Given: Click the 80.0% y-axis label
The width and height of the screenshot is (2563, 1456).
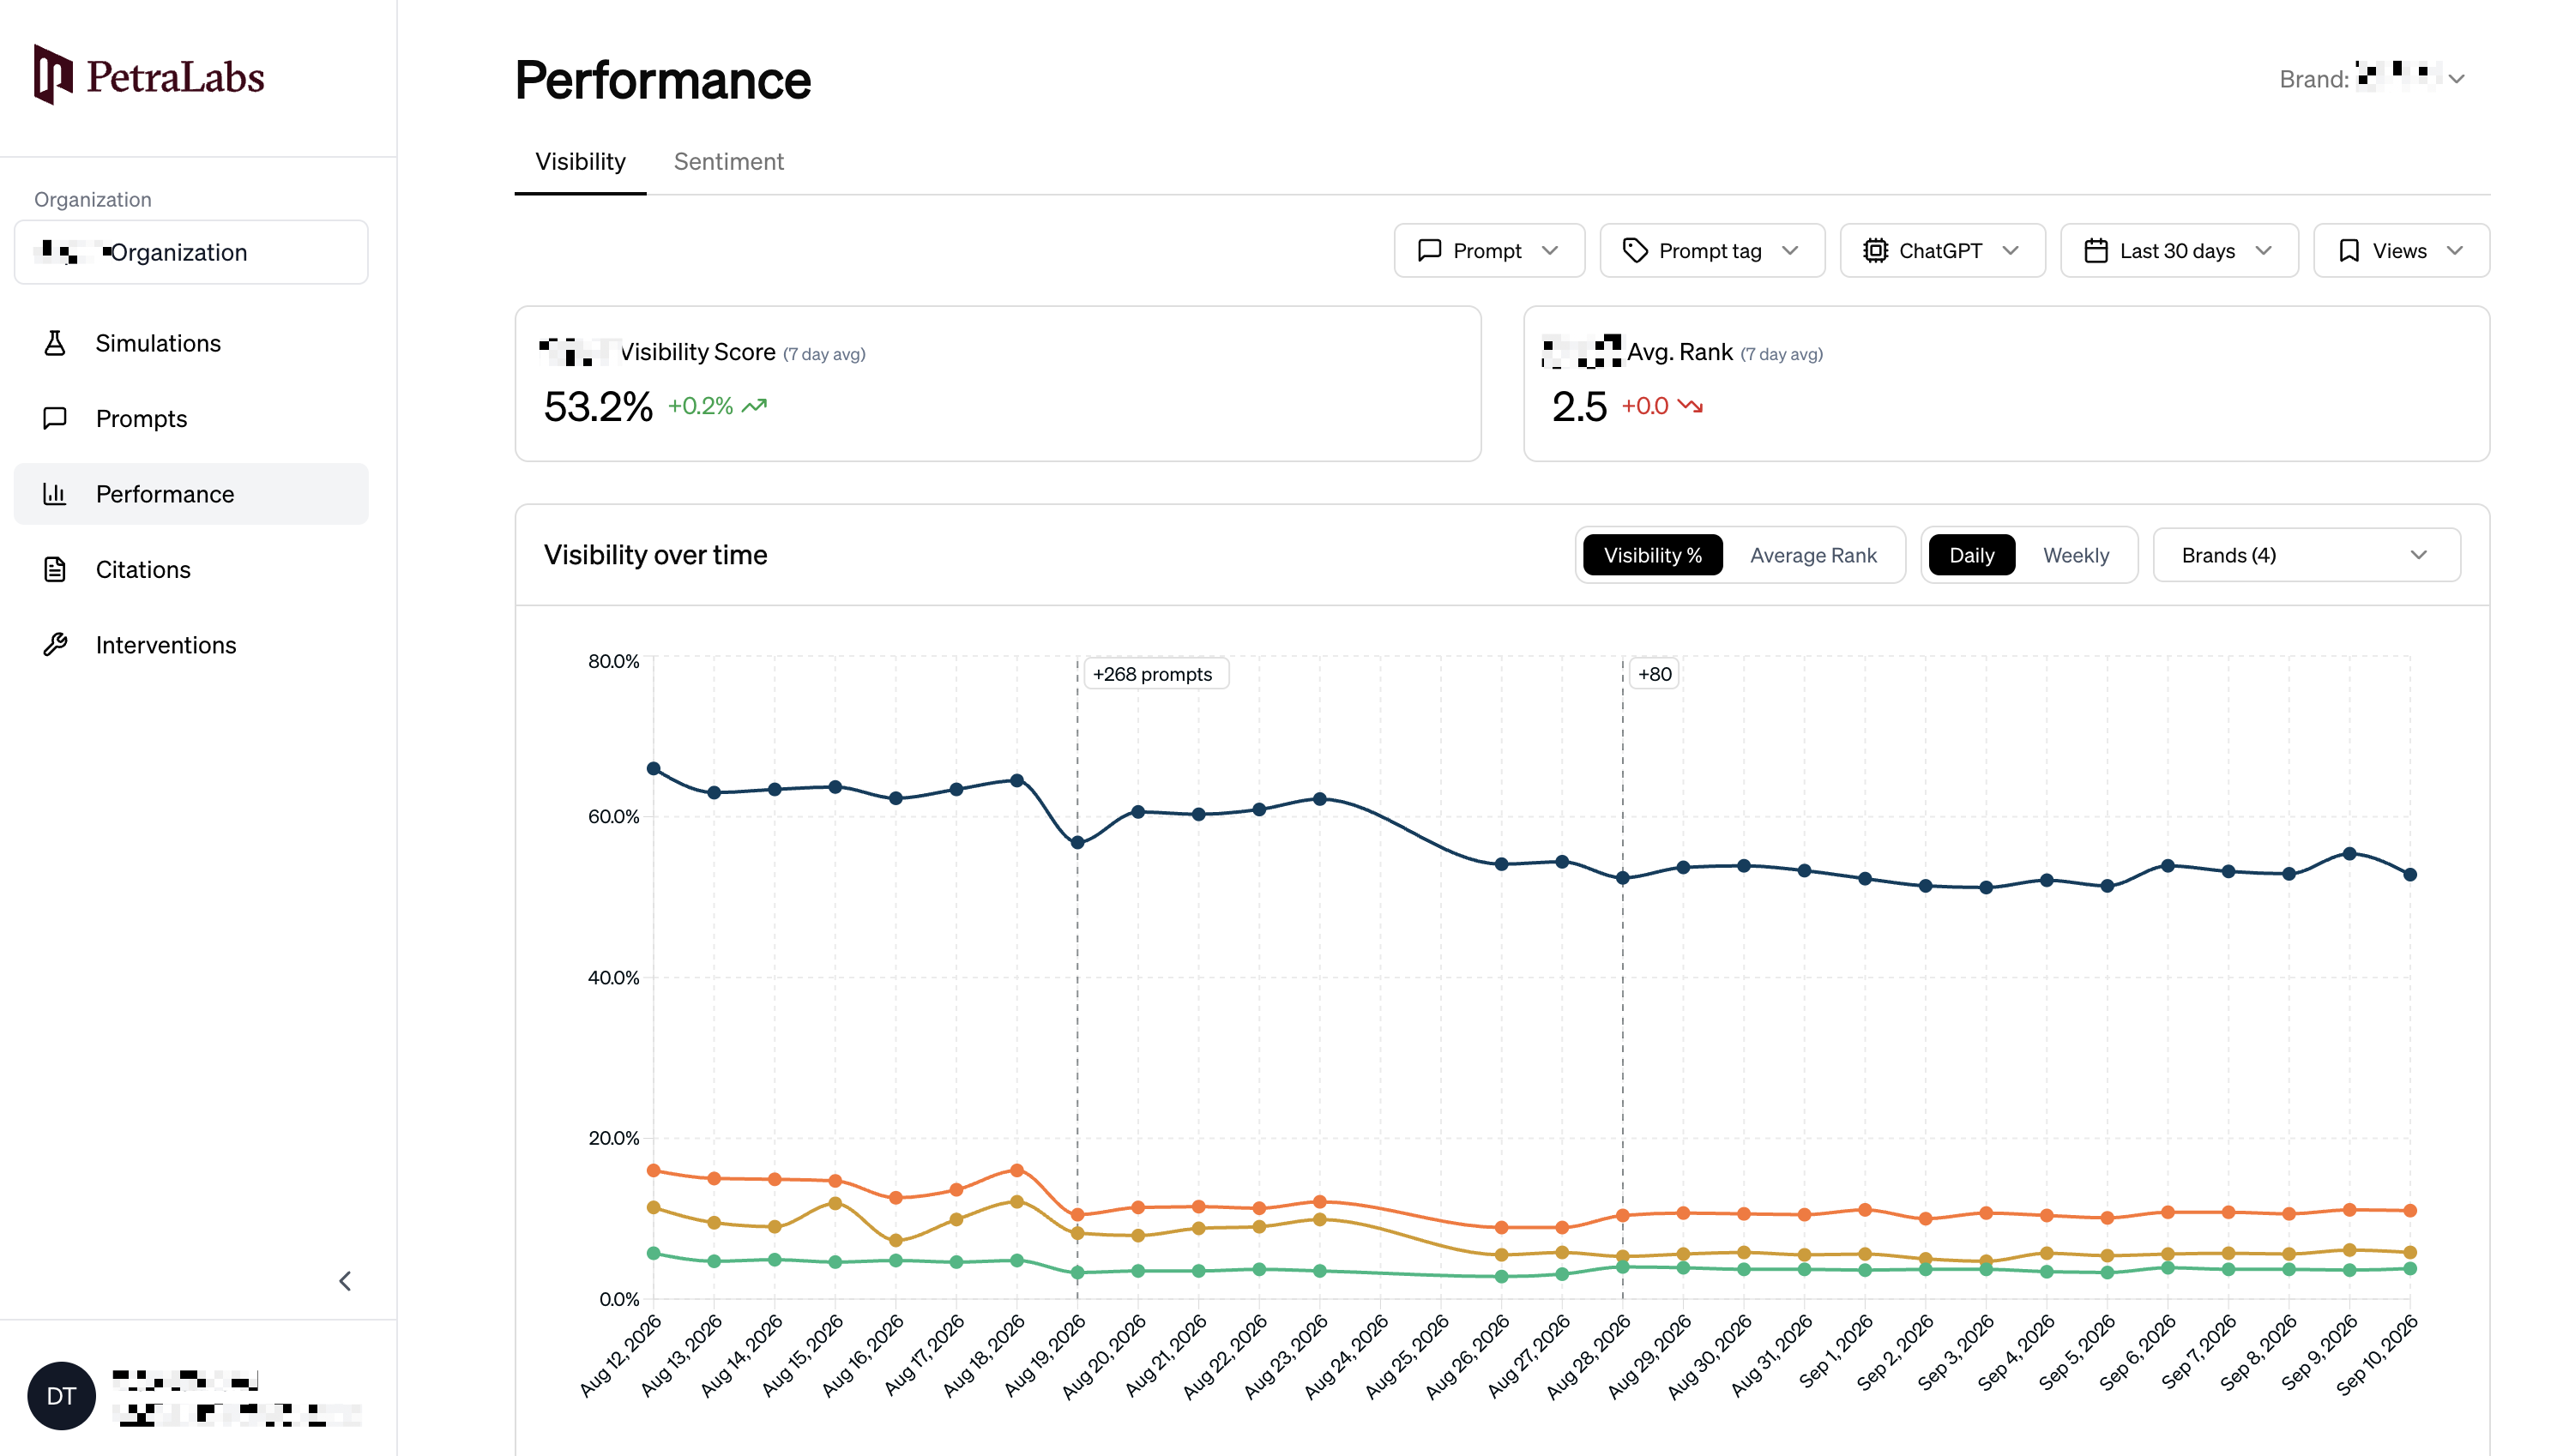Looking at the screenshot, I should [613, 661].
